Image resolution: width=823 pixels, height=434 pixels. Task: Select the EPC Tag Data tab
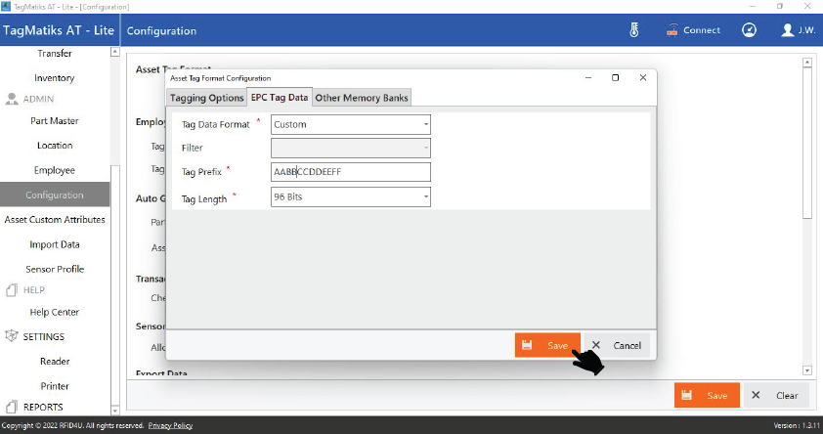(280, 97)
